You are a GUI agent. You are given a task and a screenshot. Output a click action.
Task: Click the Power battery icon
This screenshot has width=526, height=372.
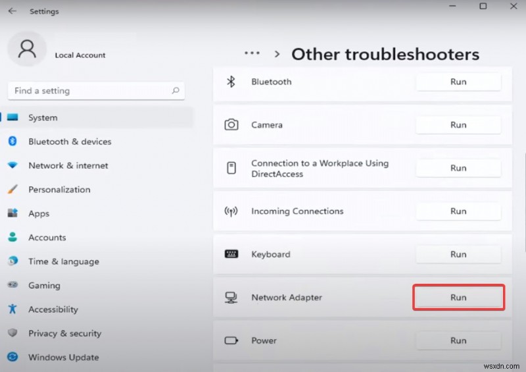click(231, 340)
